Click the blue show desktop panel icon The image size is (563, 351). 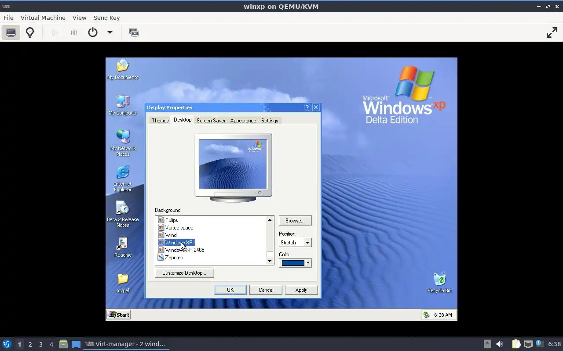pyautogui.click(x=76, y=344)
